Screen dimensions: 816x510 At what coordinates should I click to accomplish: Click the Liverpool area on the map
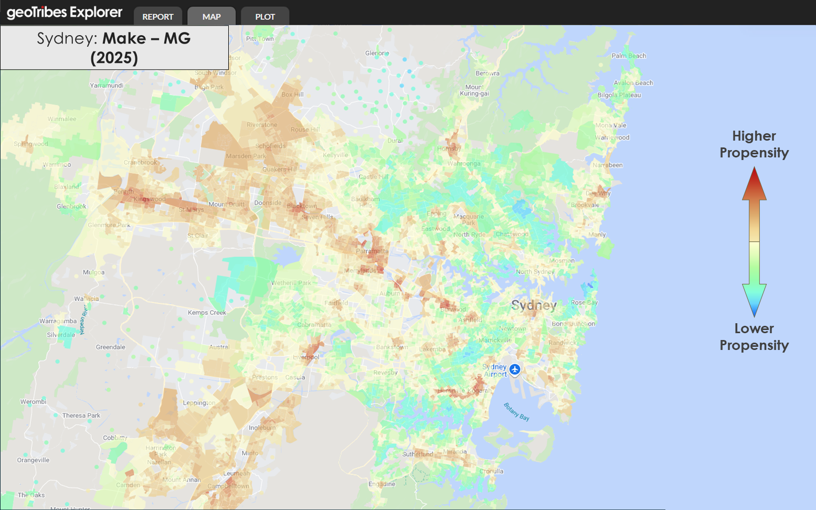[x=306, y=357]
